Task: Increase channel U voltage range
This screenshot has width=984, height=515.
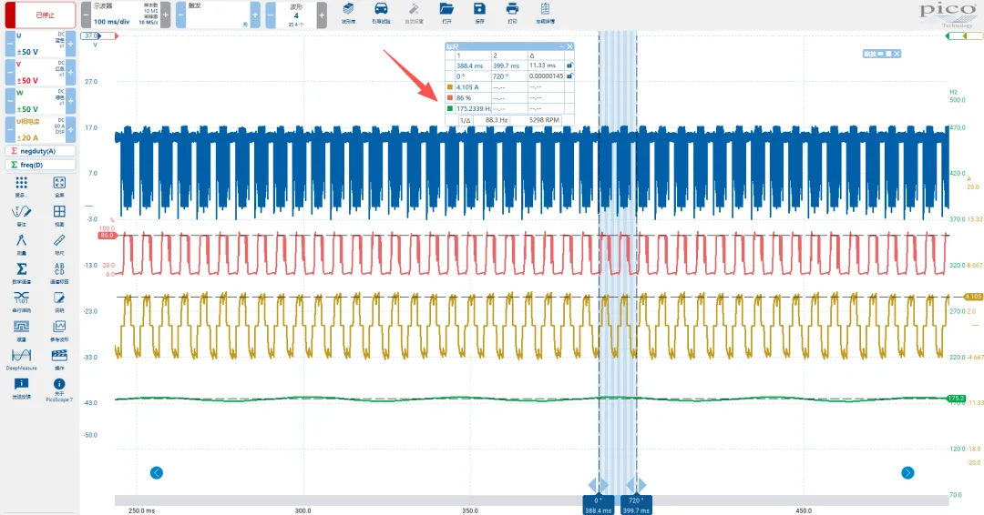Action: [x=70, y=43]
